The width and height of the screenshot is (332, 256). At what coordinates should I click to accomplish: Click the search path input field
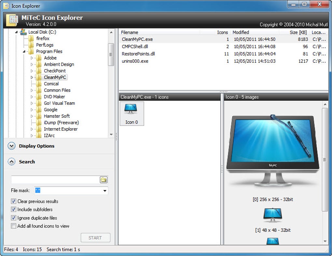point(55,180)
